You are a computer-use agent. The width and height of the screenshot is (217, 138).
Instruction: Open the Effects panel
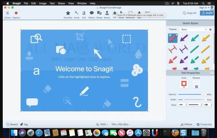click(186, 124)
